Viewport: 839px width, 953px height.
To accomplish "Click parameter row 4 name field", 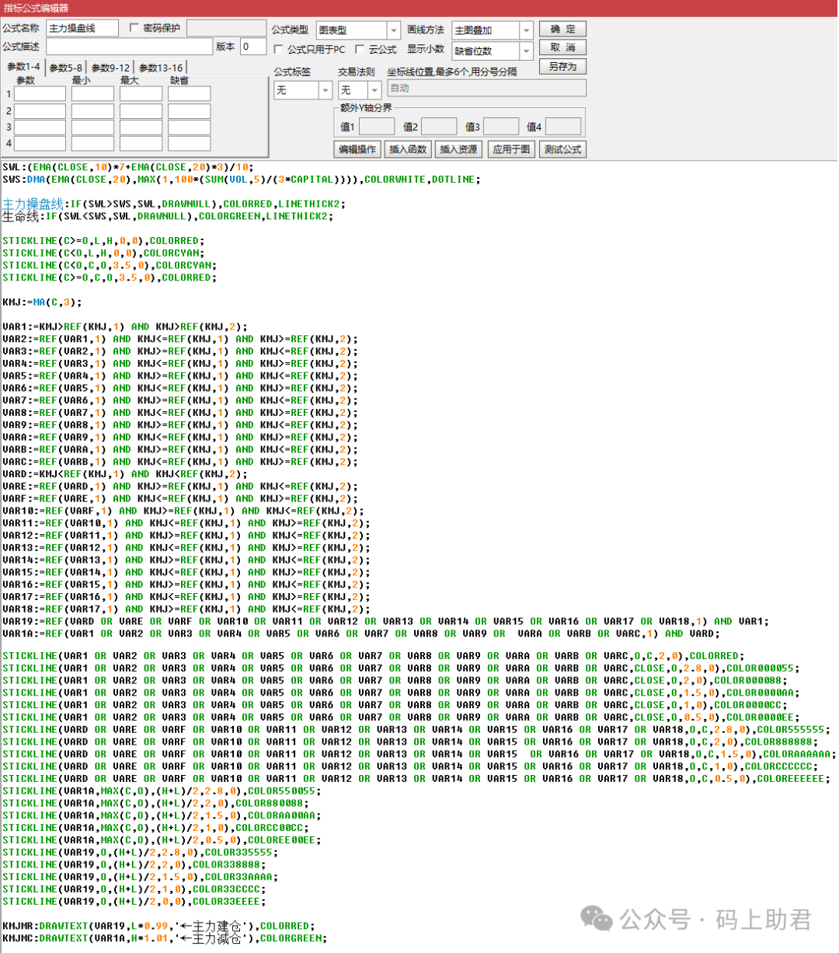I will [40, 143].
